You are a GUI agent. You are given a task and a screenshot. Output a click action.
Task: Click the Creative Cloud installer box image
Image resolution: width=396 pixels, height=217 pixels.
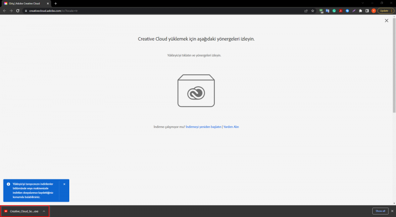point(196,91)
